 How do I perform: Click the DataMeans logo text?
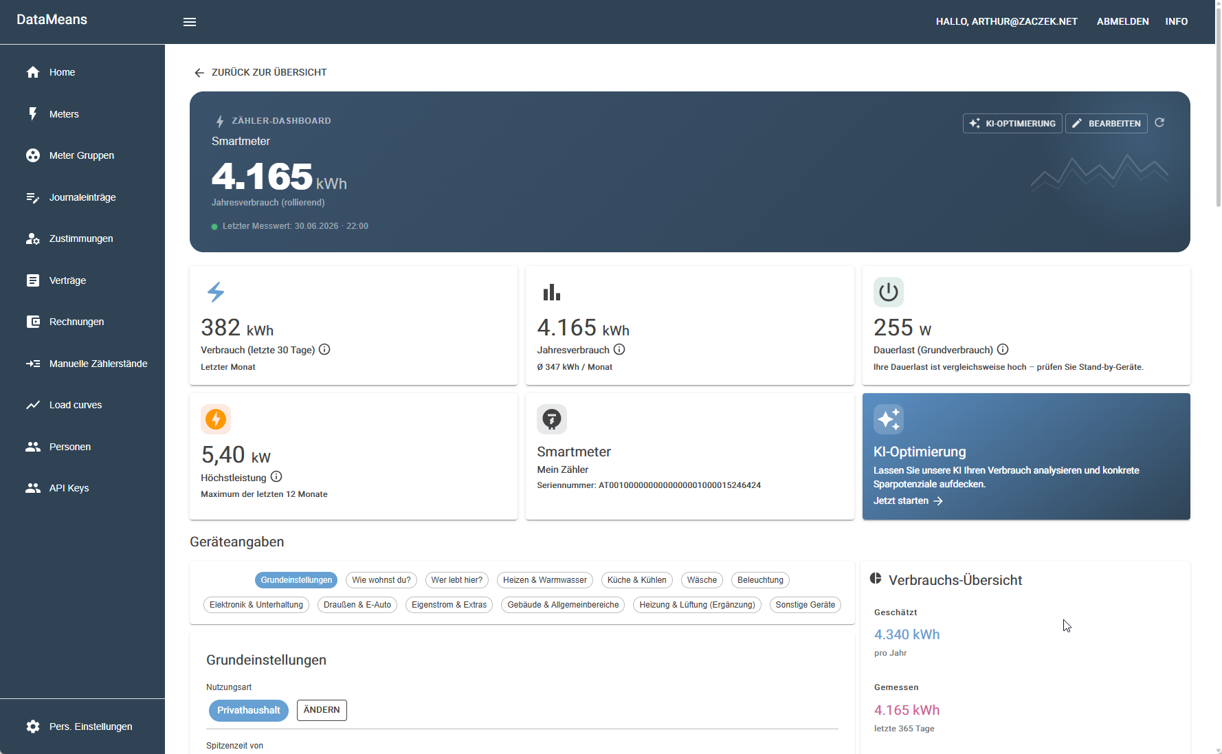pos(52,20)
